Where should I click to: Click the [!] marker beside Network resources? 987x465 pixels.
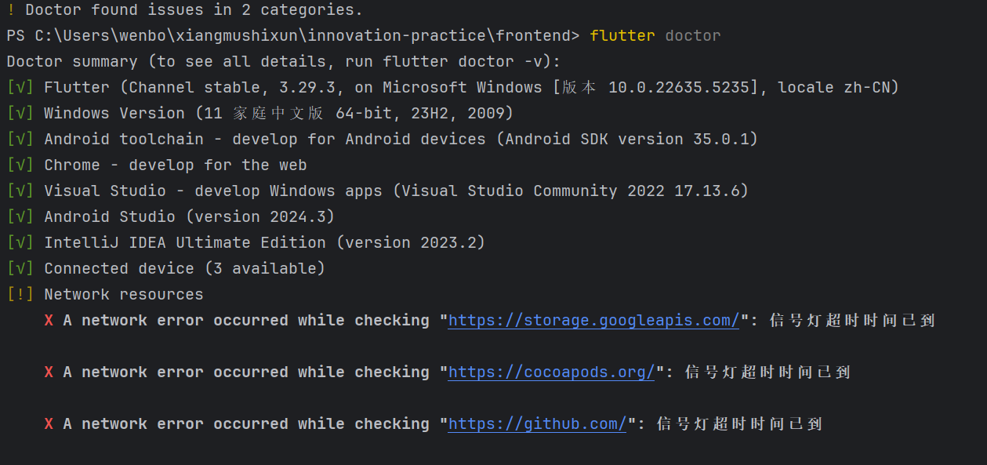click(x=20, y=294)
